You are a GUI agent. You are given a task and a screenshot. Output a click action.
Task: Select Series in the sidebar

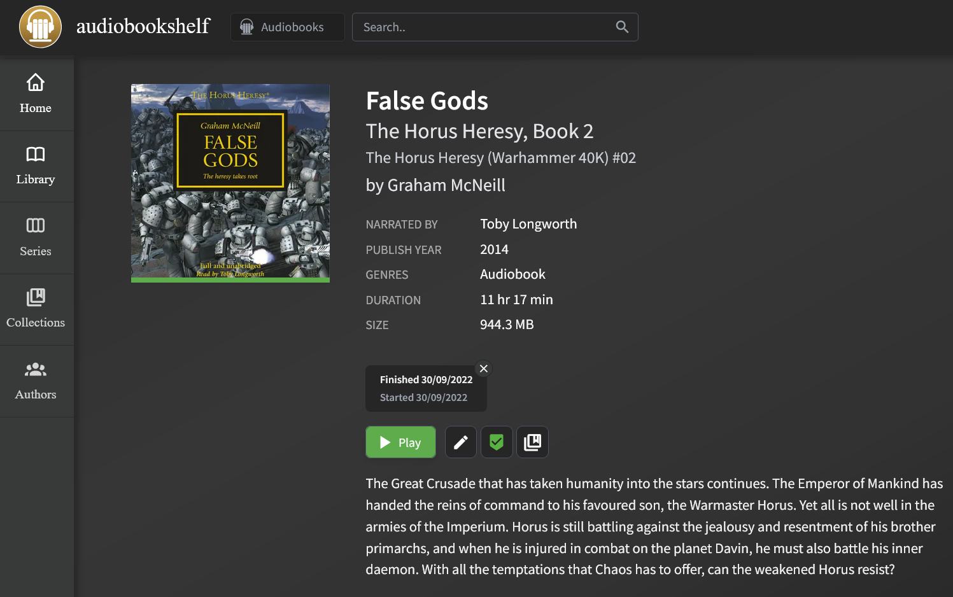pos(36,237)
